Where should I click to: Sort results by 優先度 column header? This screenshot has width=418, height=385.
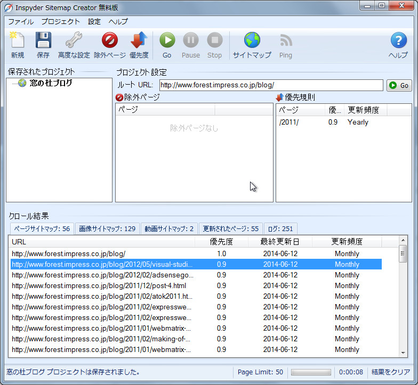pos(221,242)
